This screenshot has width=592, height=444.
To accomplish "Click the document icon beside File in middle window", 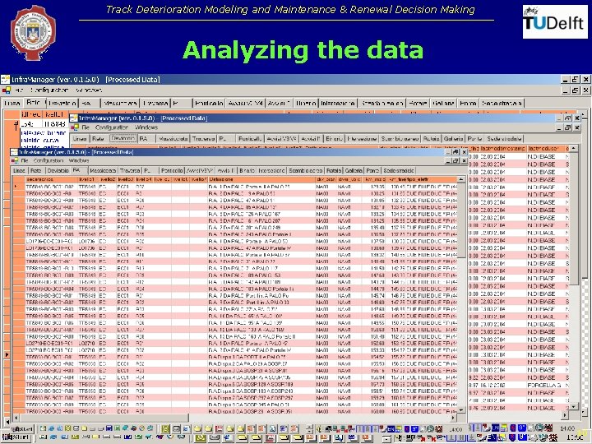I will tap(75, 127).
